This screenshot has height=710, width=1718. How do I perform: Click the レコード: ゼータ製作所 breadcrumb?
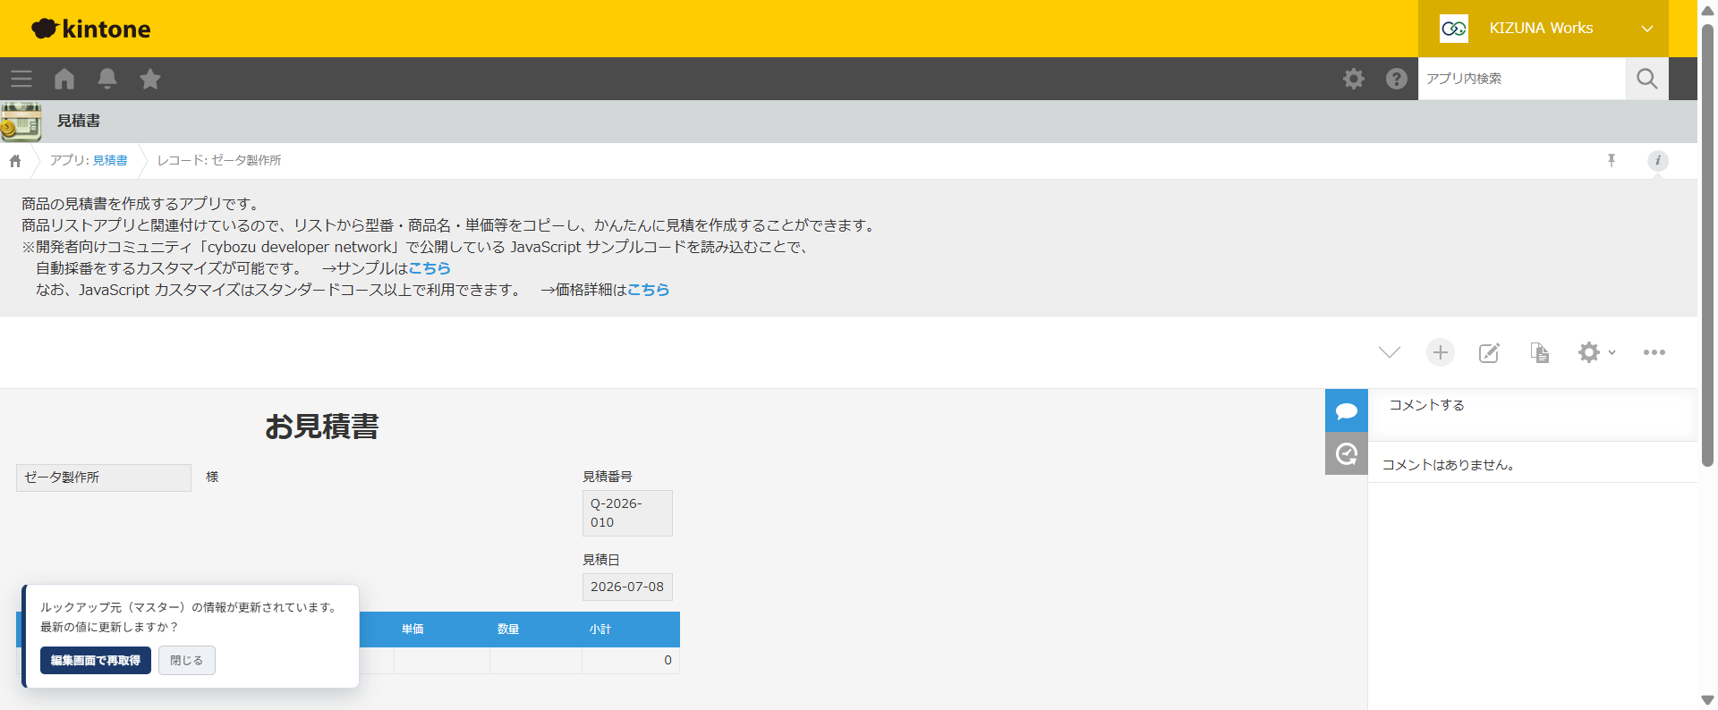219,161
